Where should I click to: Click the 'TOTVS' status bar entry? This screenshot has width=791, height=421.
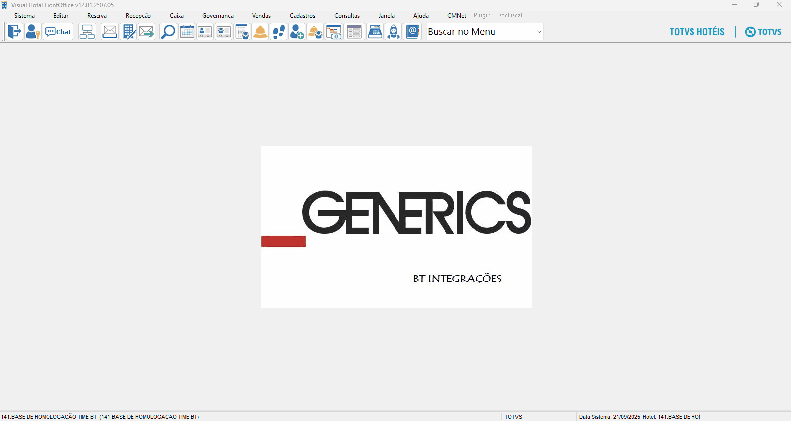[x=513, y=417]
